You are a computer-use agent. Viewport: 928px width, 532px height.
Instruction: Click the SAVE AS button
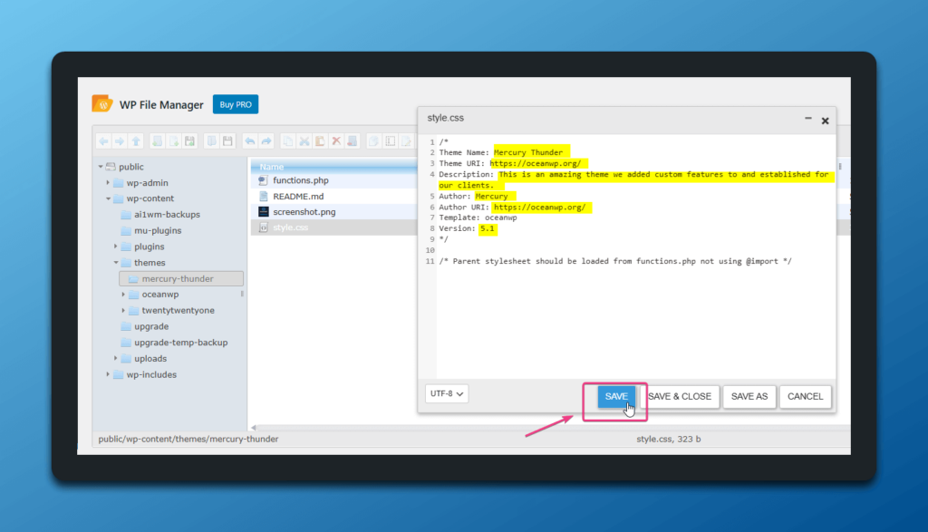tap(749, 396)
